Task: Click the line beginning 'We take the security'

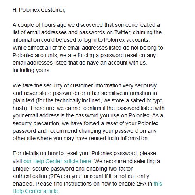Action: coord(85,85)
